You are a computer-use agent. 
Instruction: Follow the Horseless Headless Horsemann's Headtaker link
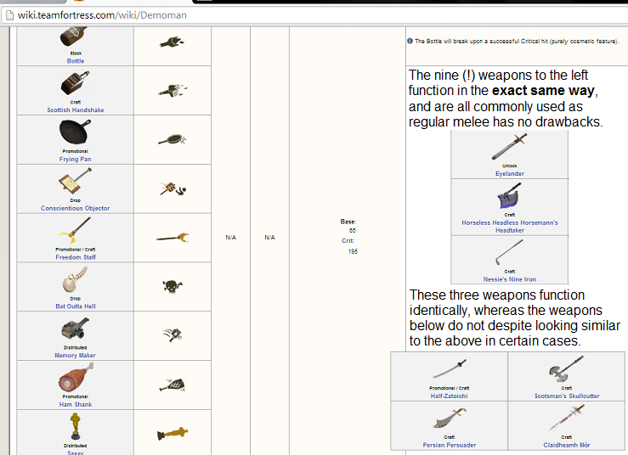click(509, 226)
